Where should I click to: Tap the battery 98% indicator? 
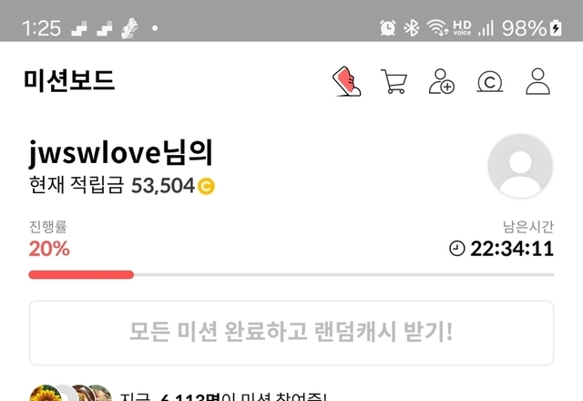click(532, 28)
